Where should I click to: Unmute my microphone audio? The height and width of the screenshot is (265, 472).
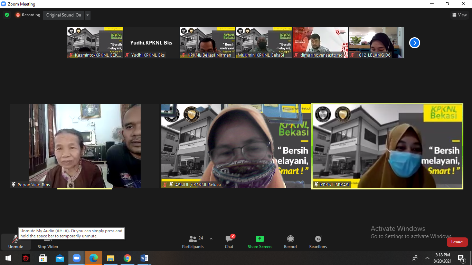(x=16, y=242)
